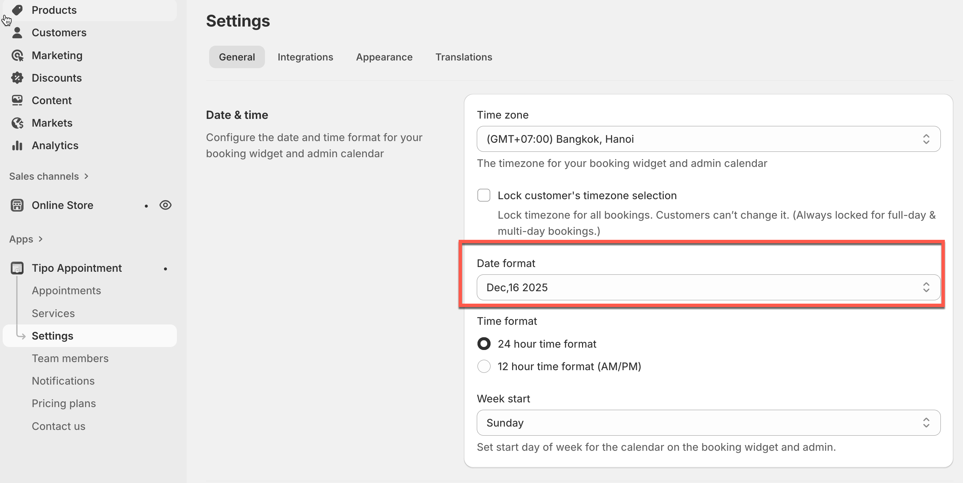Enable Lock customer's timezone selection checkbox

click(484, 195)
